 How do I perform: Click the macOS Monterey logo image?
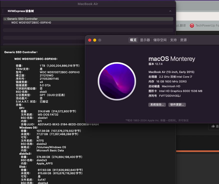117,81
